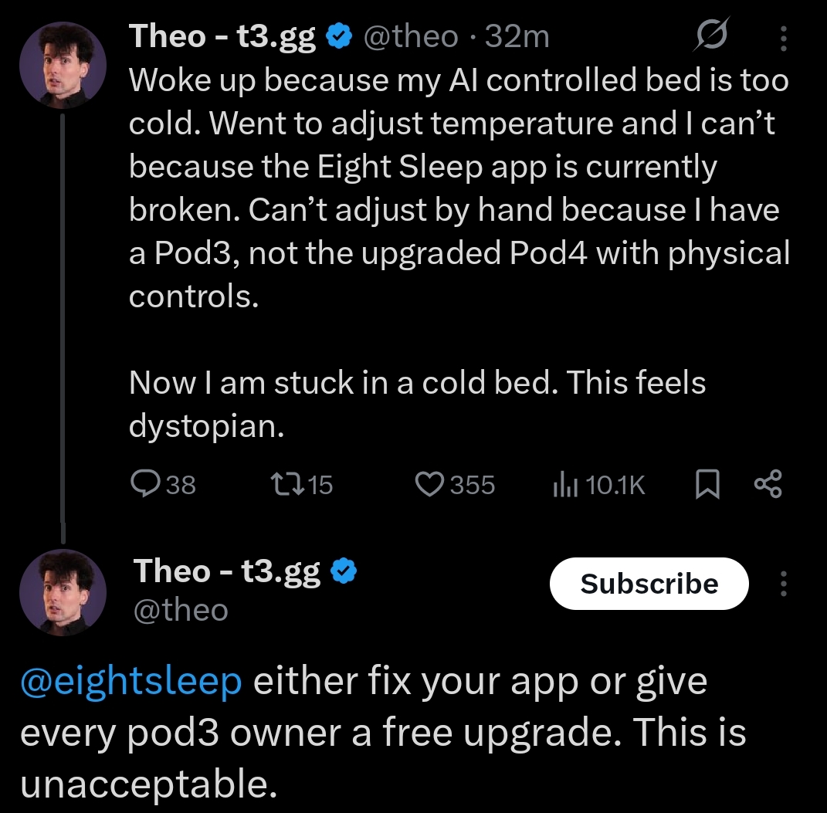Subscribe to Theo - t3.gg
The image size is (827, 813).
click(x=649, y=584)
